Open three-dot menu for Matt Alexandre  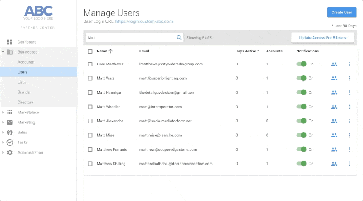click(350, 121)
